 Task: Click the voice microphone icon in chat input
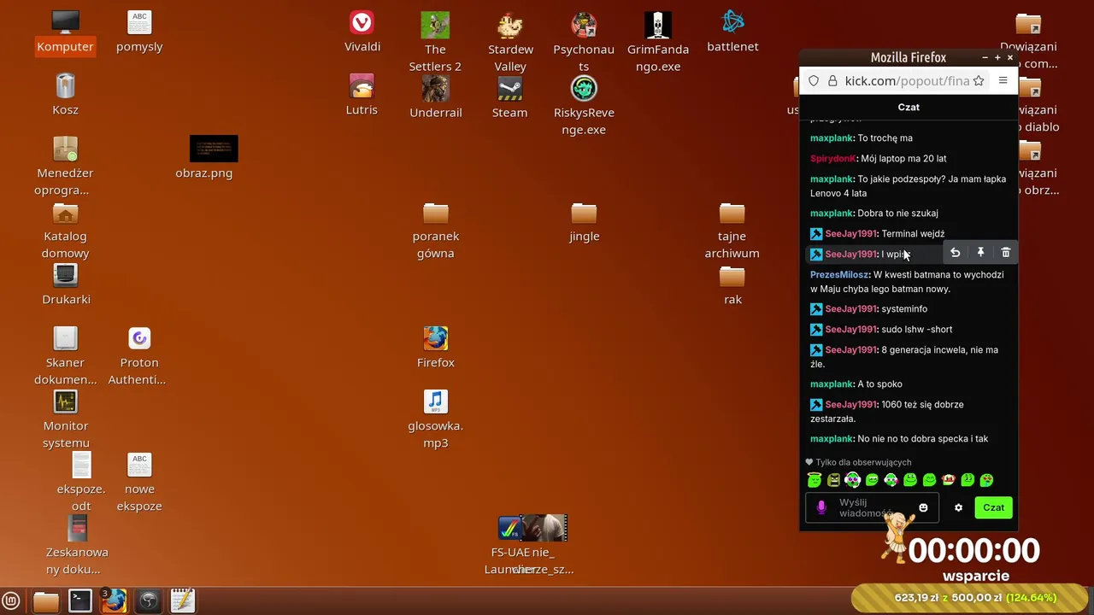tap(821, 507)
